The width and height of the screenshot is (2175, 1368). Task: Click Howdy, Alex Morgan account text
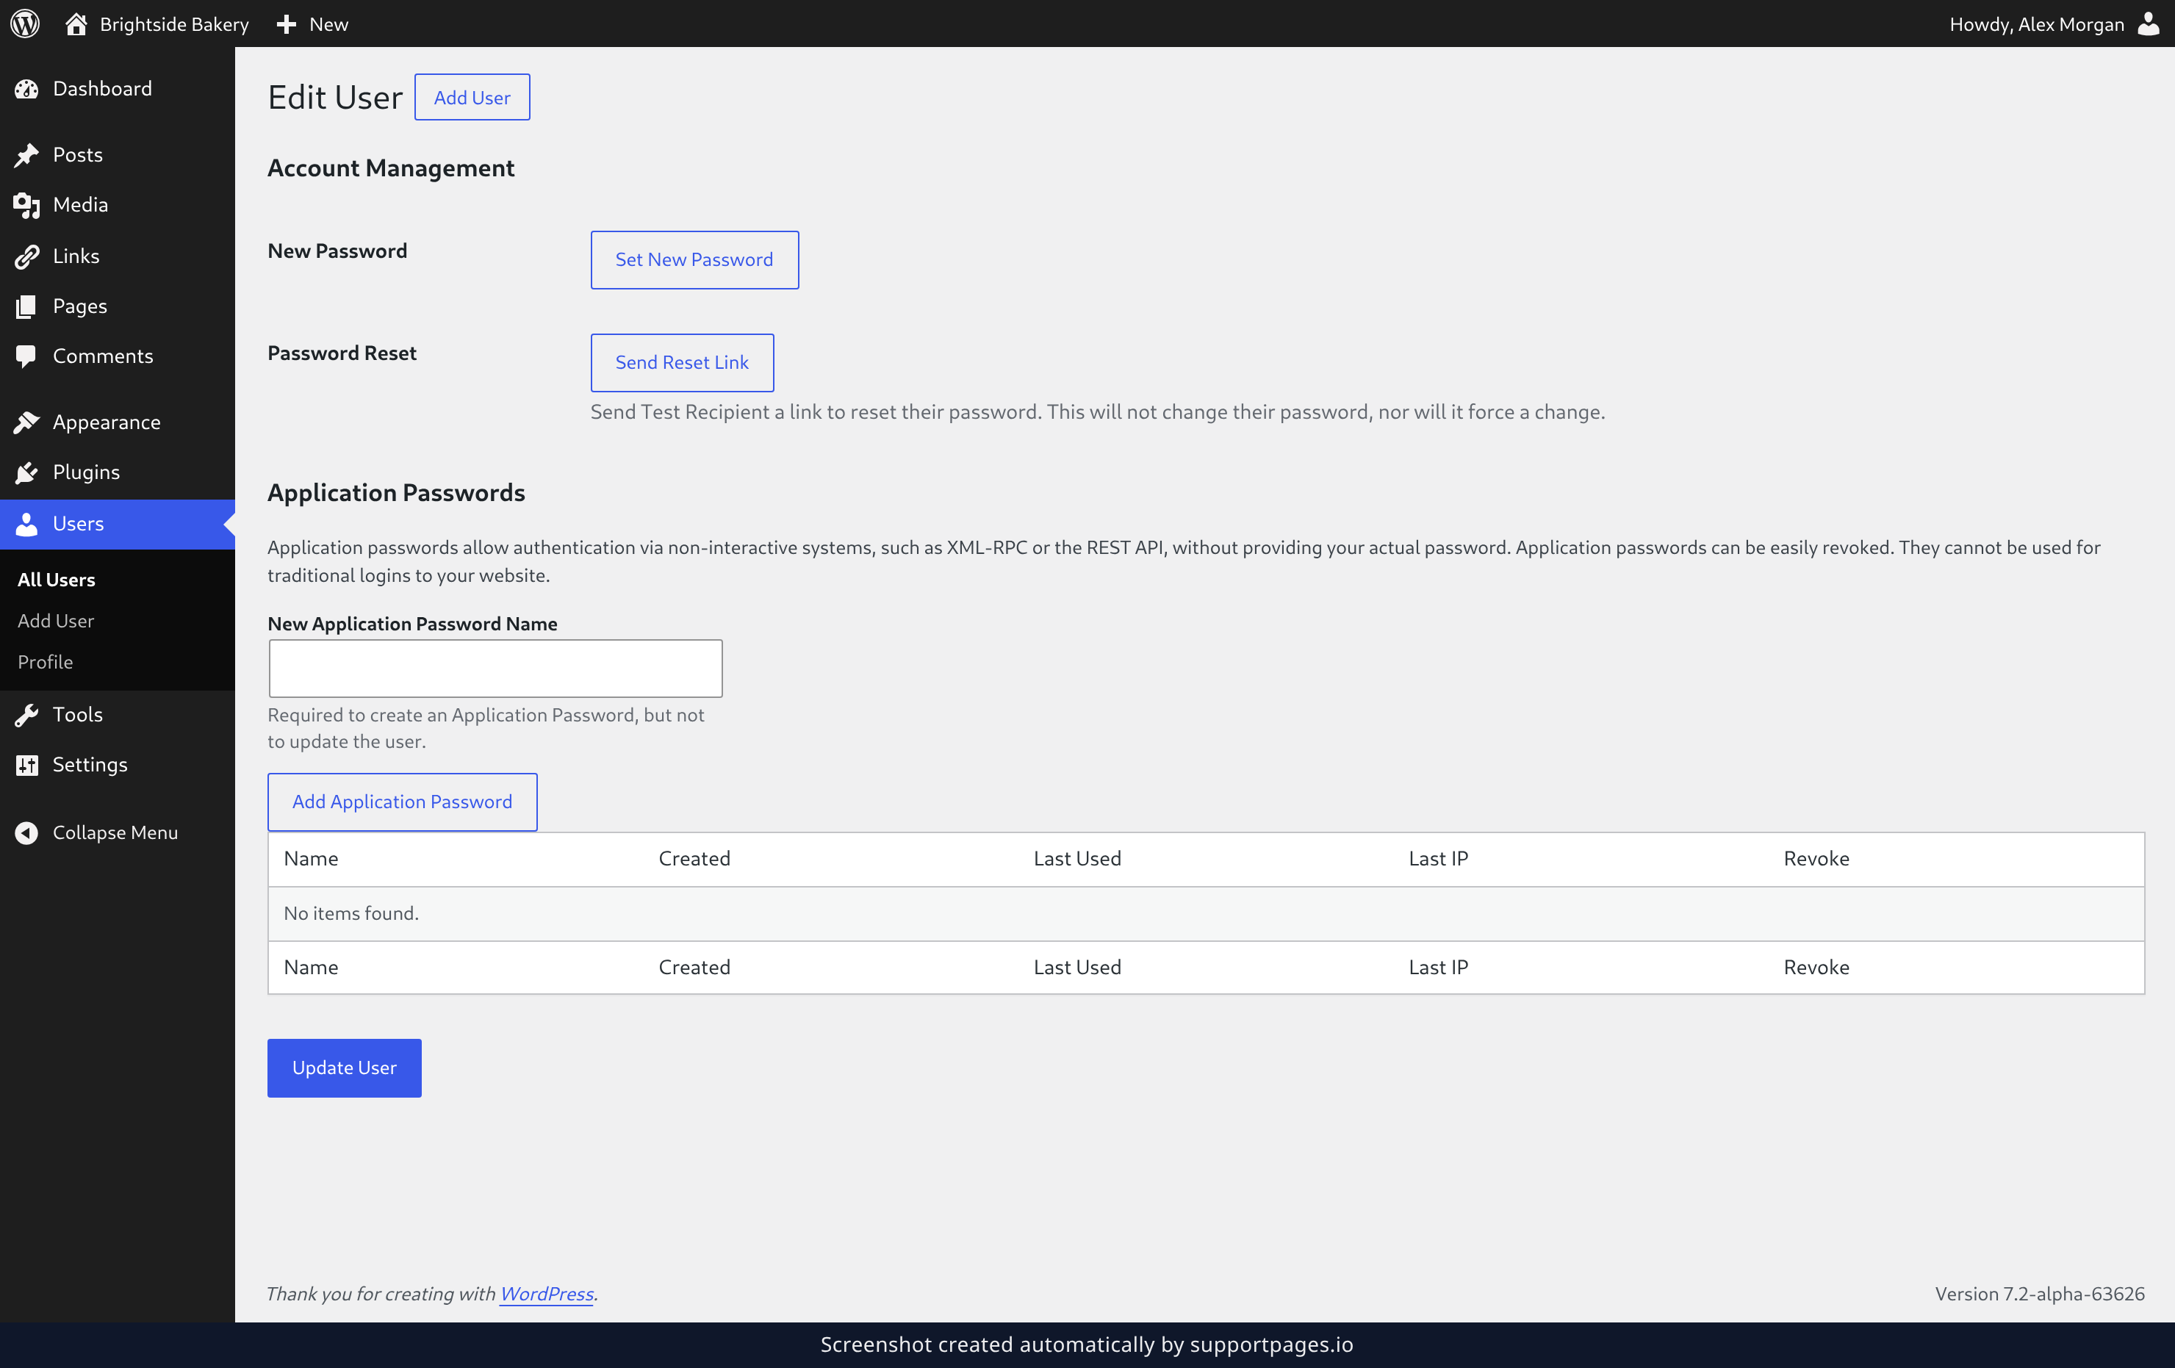[x=2036, y=24]
